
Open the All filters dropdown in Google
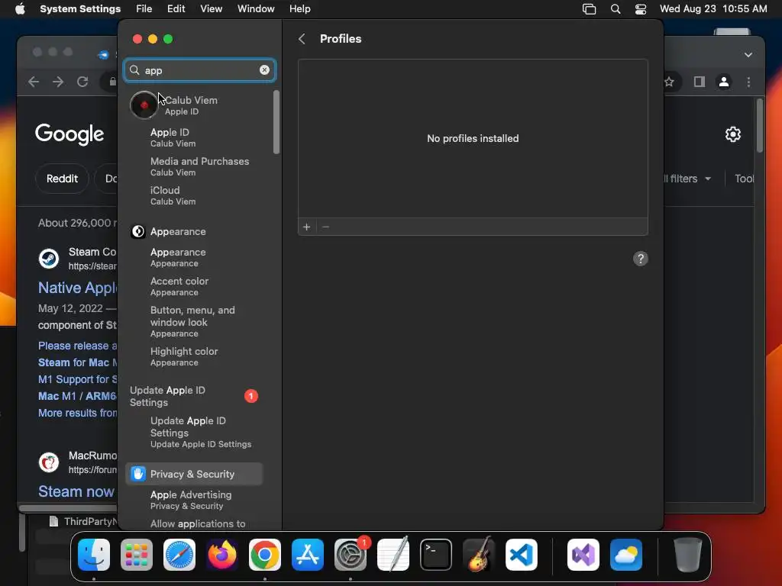[x=688, y=179]
